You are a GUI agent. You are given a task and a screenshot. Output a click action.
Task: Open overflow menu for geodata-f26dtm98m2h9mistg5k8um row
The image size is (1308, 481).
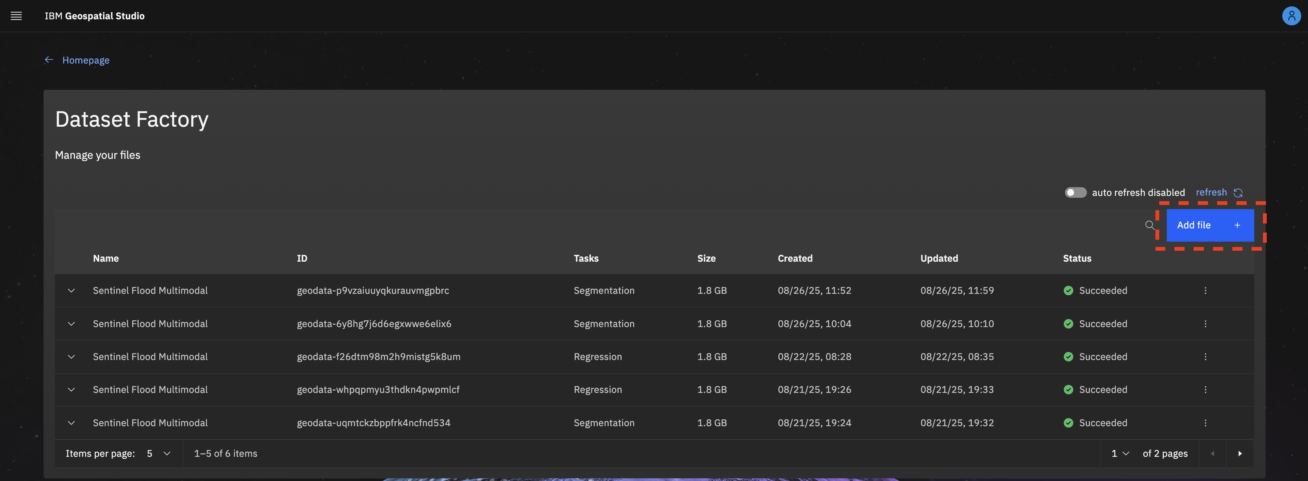1205,357
